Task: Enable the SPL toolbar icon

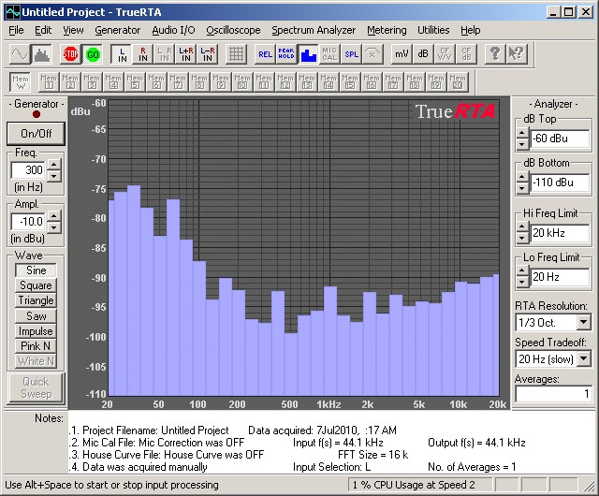Action: 351,53
